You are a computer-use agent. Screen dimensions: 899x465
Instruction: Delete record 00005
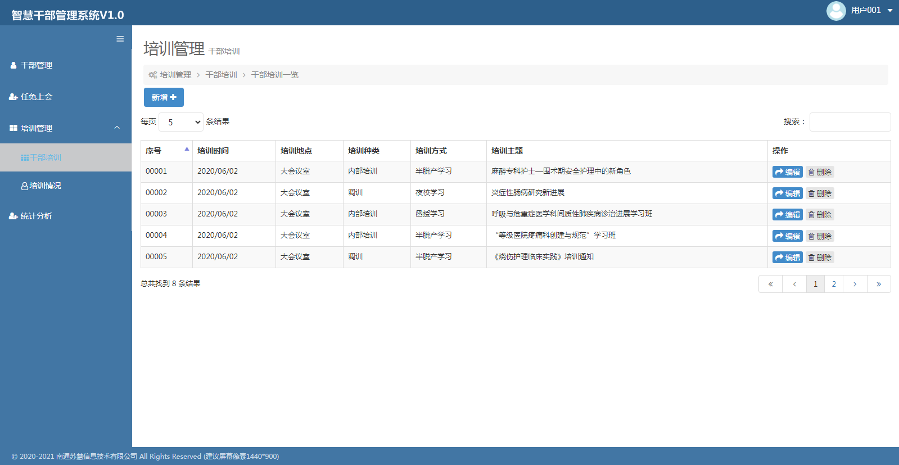tap(820, 258)
